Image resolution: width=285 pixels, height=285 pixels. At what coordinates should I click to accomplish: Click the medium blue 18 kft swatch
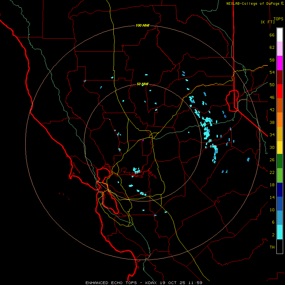point(280,204)
